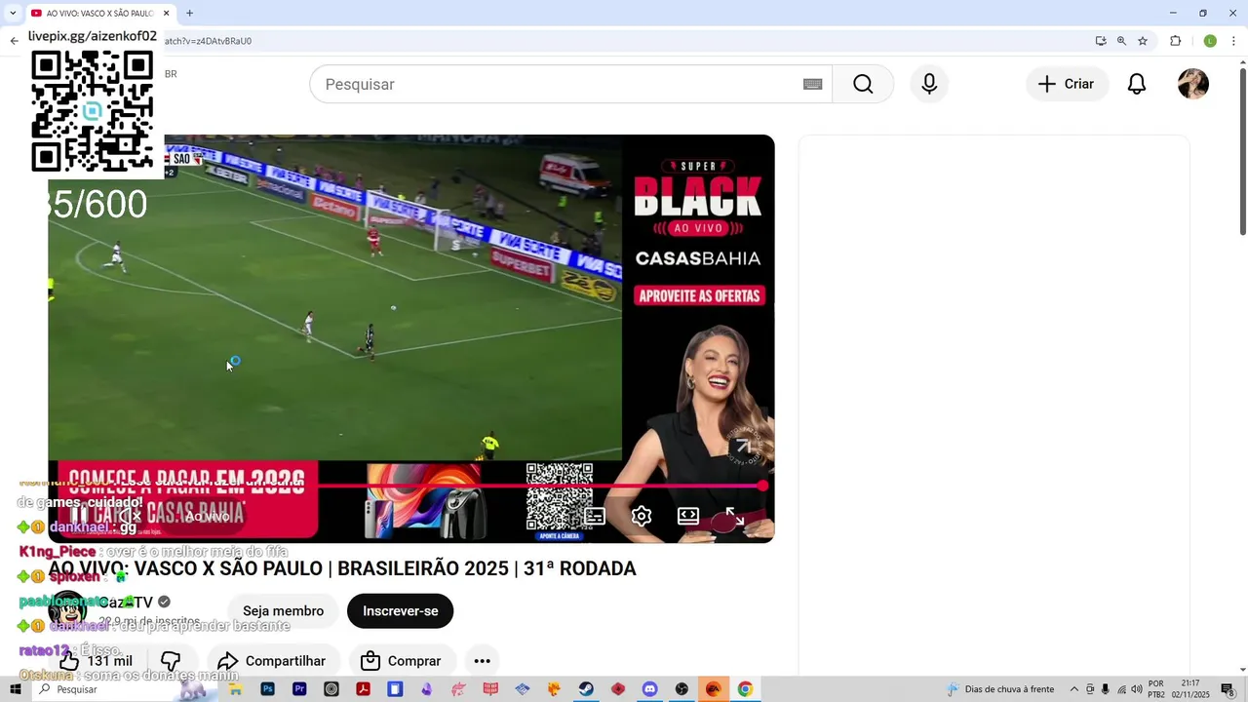Open Discord from the taskbar
This screenshot has width=1248, height=702.
[x=649, y=689]
